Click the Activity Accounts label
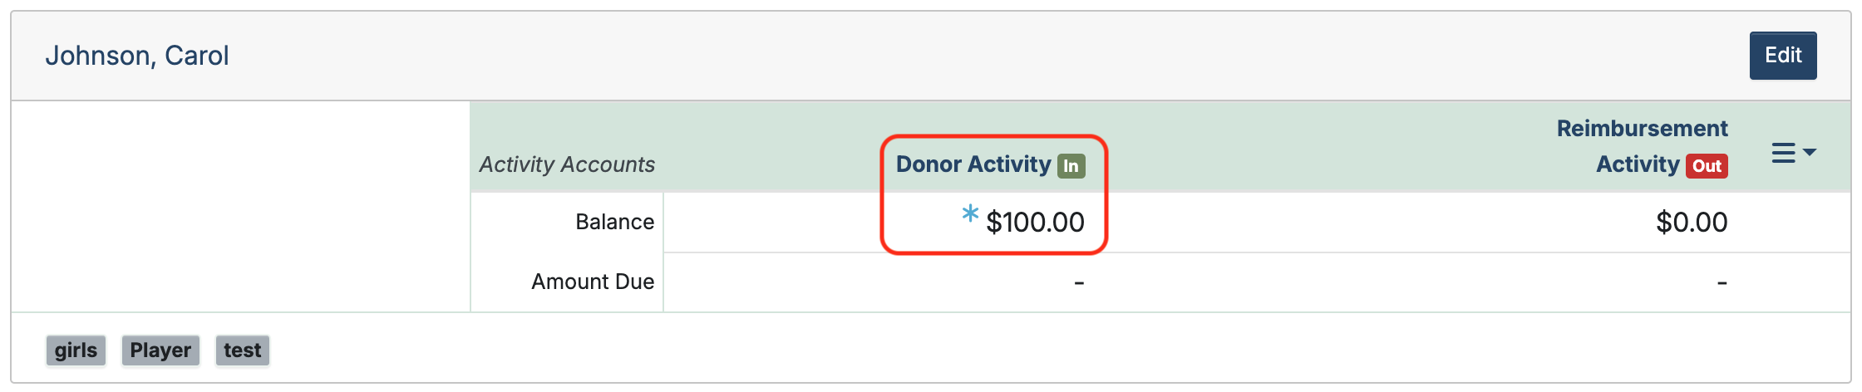Image resolution: width=1862 pixels, height=392 pixels. [x=567, y=164]
